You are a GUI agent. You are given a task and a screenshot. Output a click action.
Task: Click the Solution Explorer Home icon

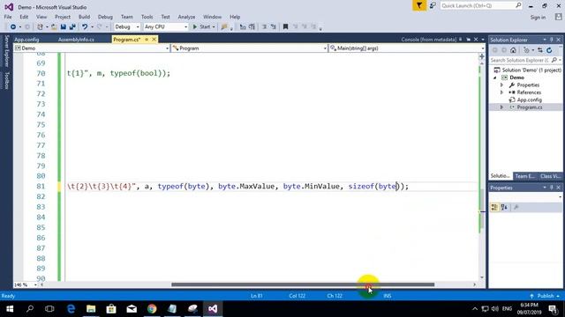513,50
